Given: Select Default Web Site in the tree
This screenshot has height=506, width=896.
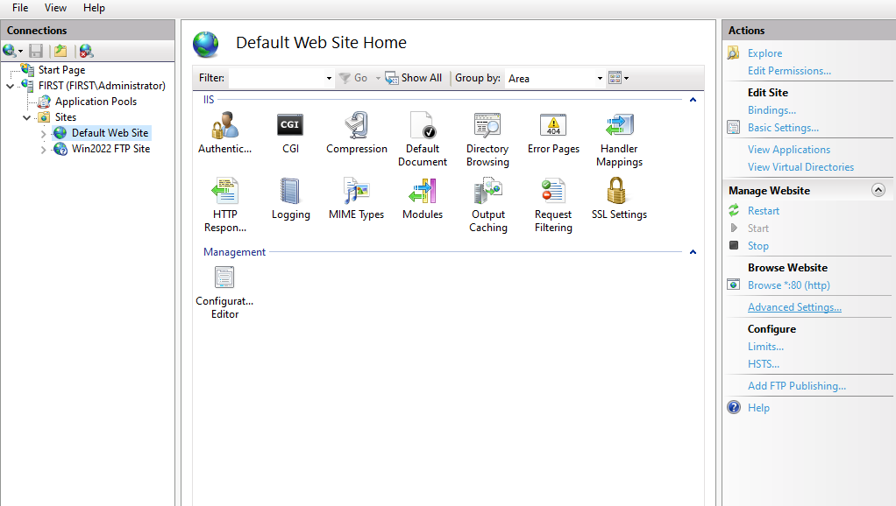Looking at the screenshot, I should point(110,133).
